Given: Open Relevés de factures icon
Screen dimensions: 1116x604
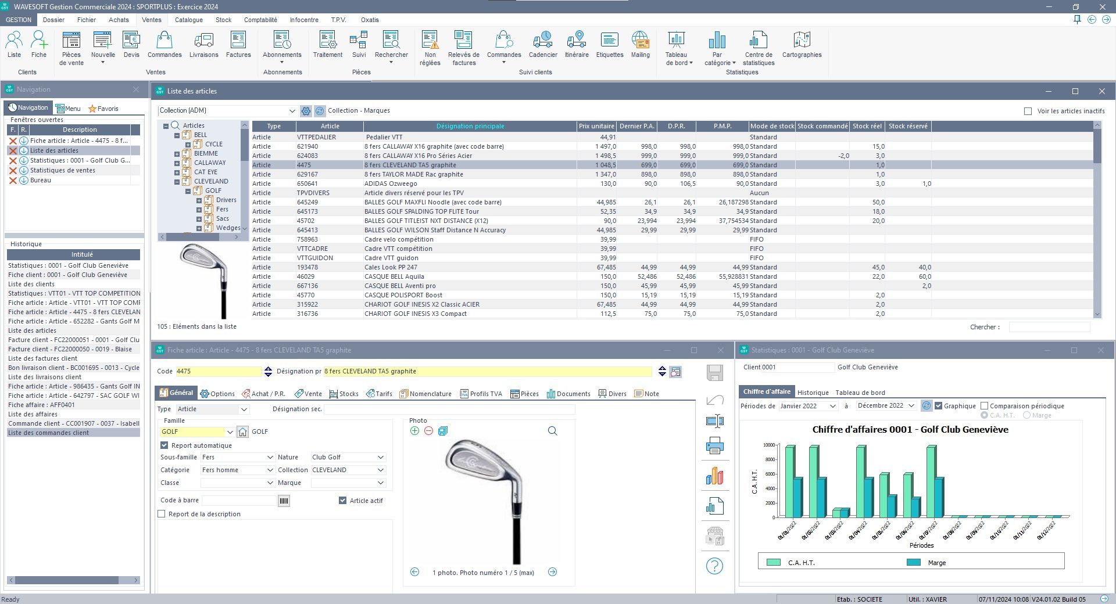Looking at the screenshot, I should pos(464,48).
